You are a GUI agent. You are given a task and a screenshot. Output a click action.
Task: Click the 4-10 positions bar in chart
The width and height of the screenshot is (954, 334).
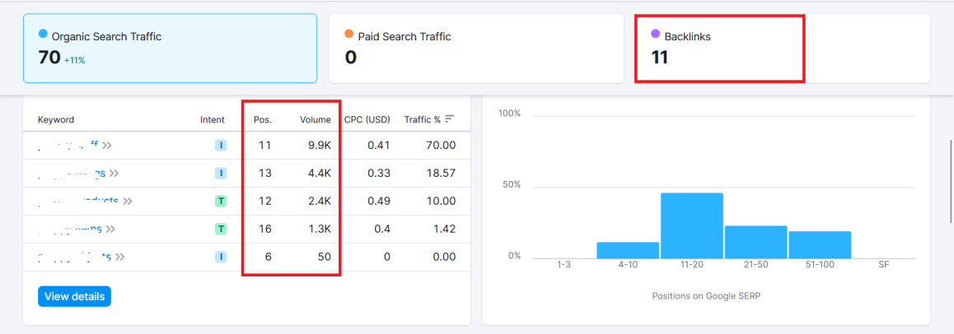coord(628,250)
